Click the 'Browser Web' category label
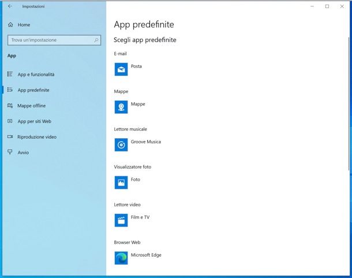 127,243
